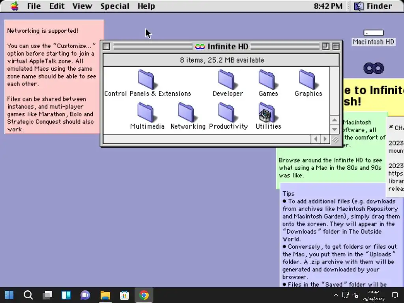Open File Explorer from the taskbar
The width and height of the screenshot is (404, 303).
105,295
